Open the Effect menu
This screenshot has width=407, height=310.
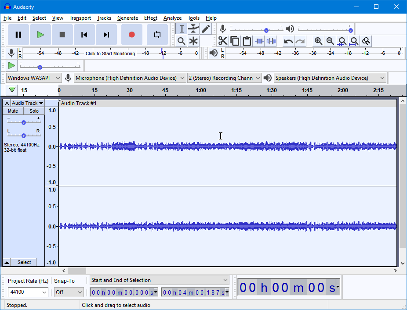[151, 18]
